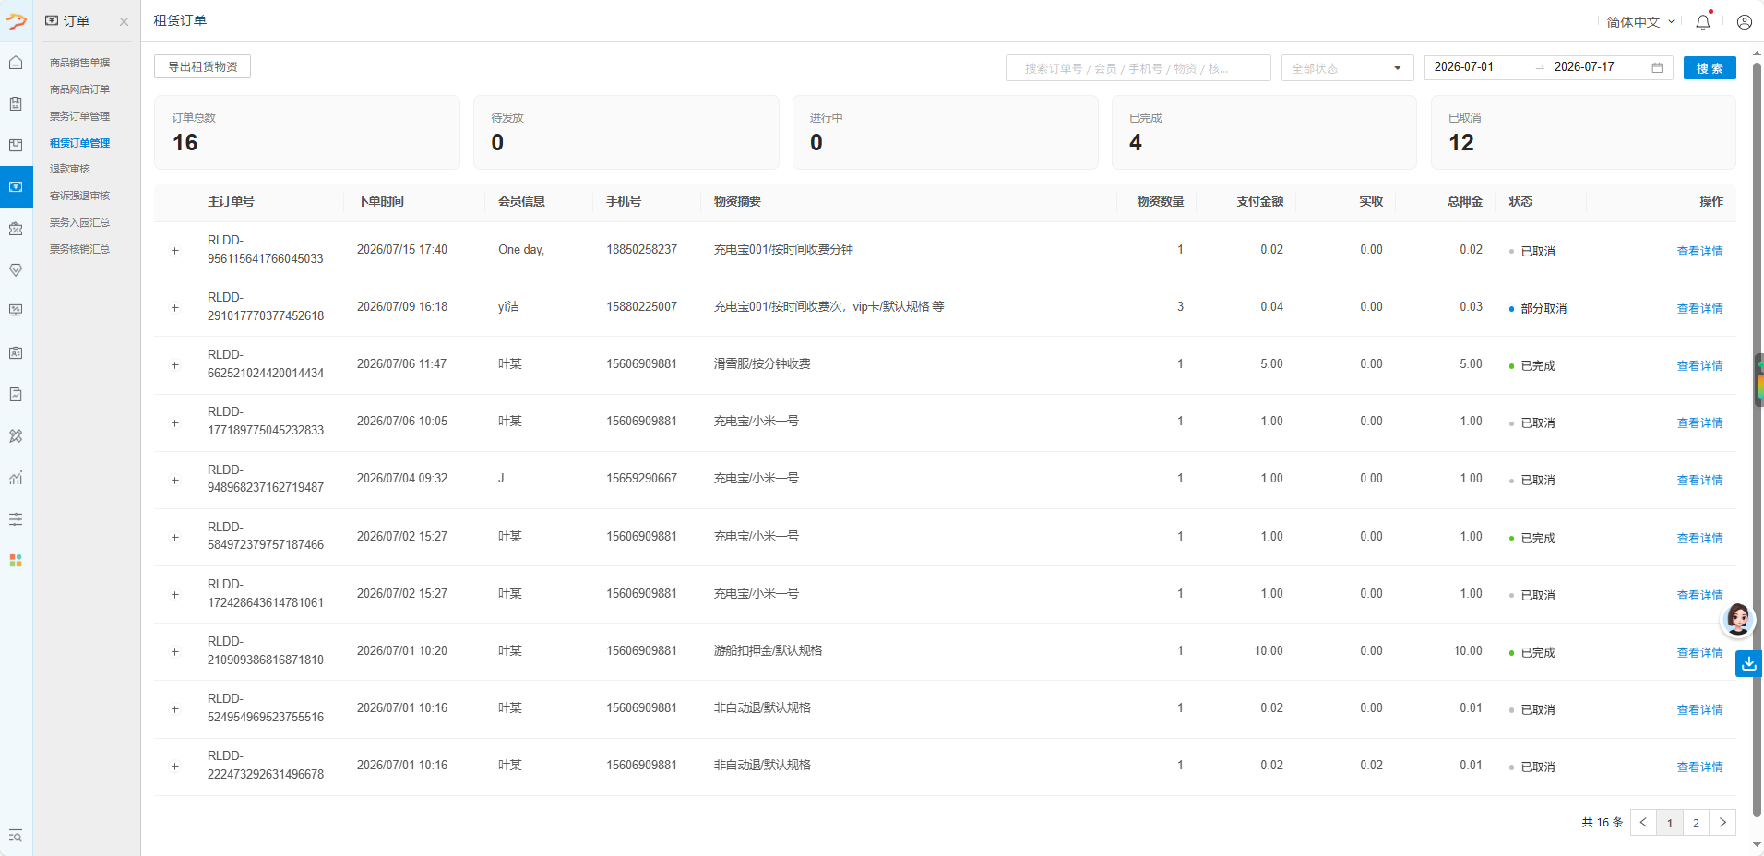Open the document check sidebar icon
The width and height of the screenshot is (1764, 856).
16,395
